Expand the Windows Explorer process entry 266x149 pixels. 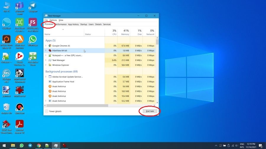pyautogui.click(x=46, y=65)
